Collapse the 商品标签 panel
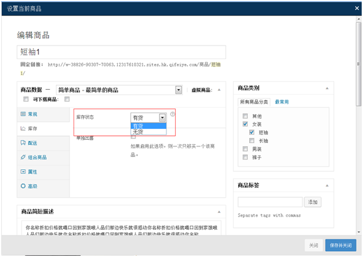 [327, 185]
